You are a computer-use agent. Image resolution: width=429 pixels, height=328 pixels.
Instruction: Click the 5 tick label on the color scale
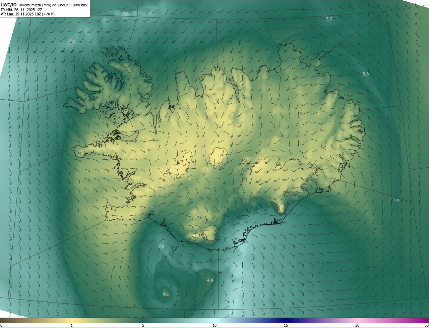point(143,326)
